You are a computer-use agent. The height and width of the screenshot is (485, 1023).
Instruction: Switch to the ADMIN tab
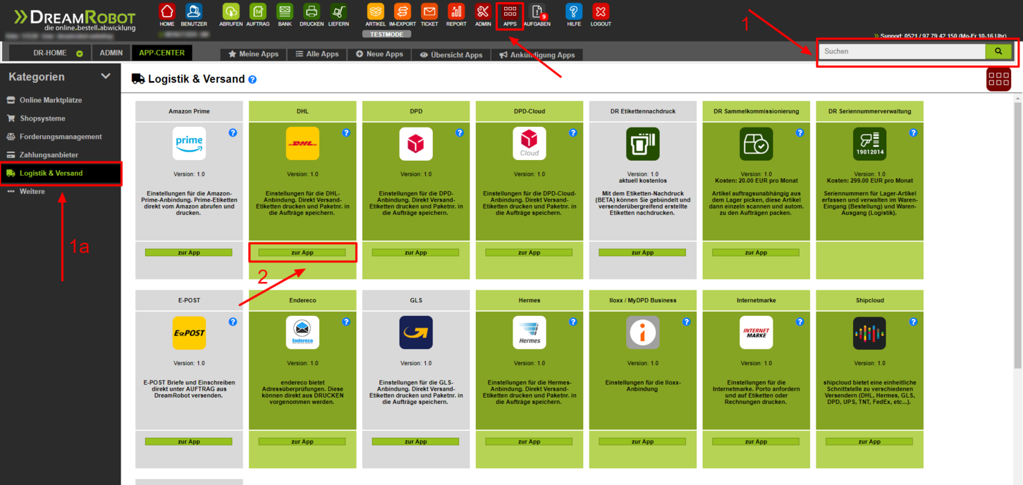coord(111,53)
